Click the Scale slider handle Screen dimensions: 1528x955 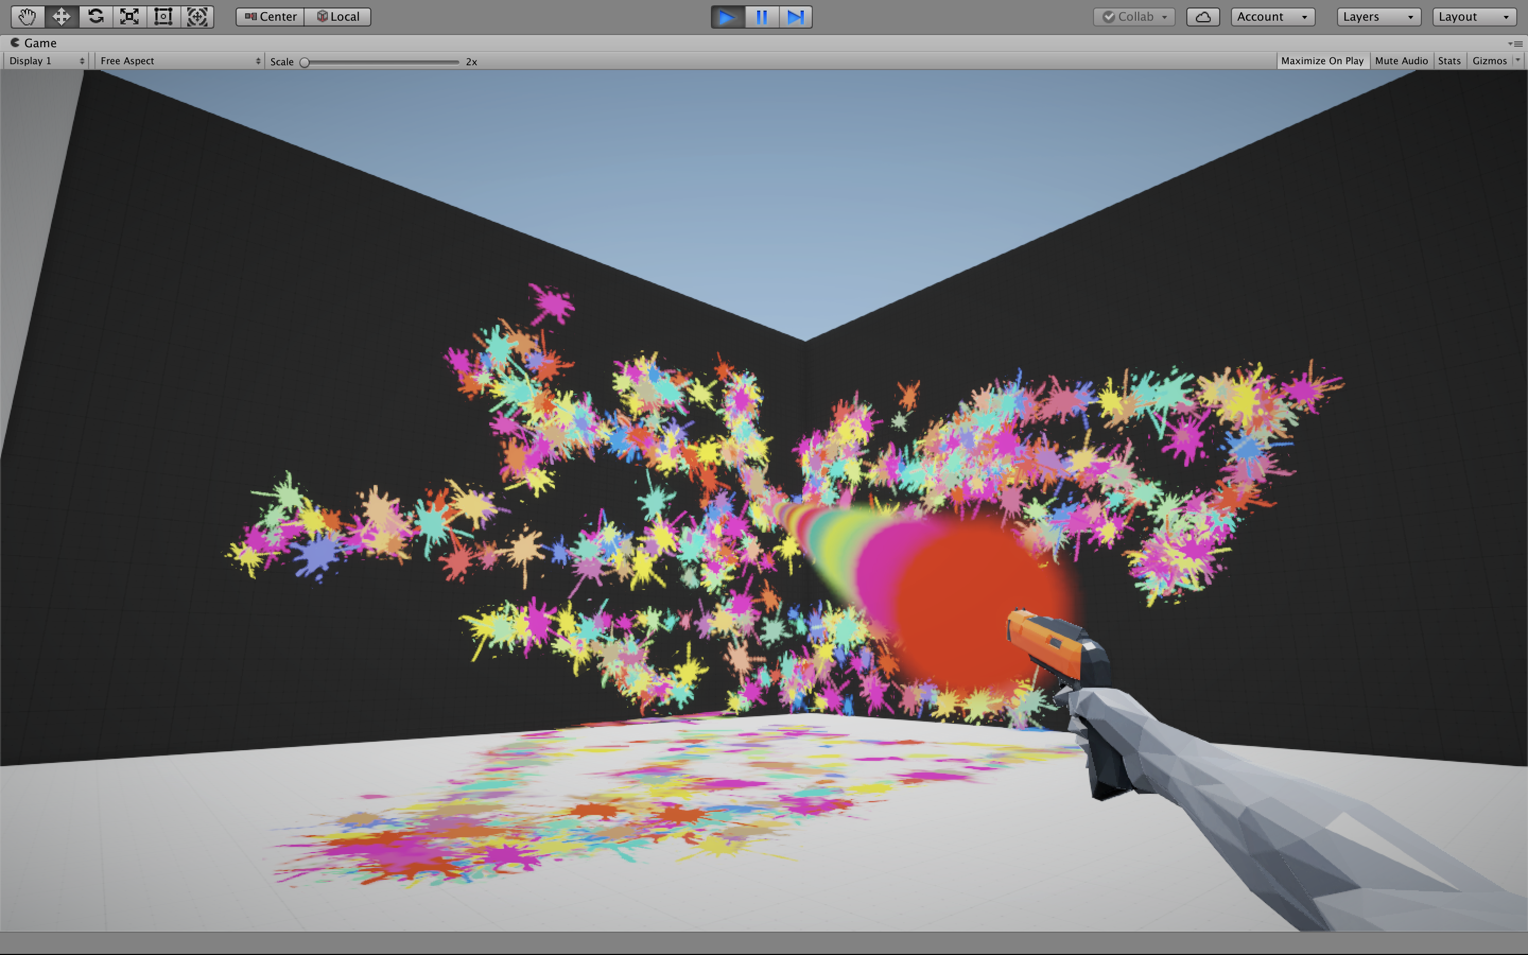[x=305, y=62]
